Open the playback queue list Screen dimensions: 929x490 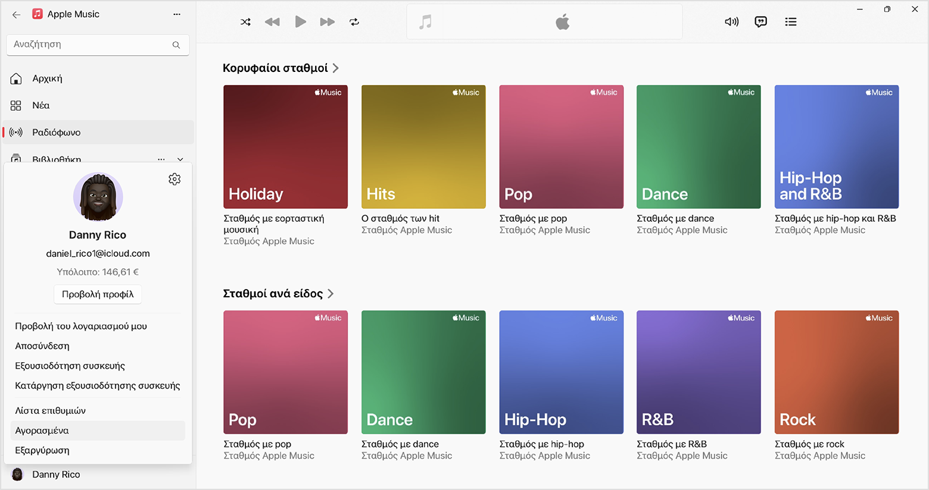click(x=790, y=22)
